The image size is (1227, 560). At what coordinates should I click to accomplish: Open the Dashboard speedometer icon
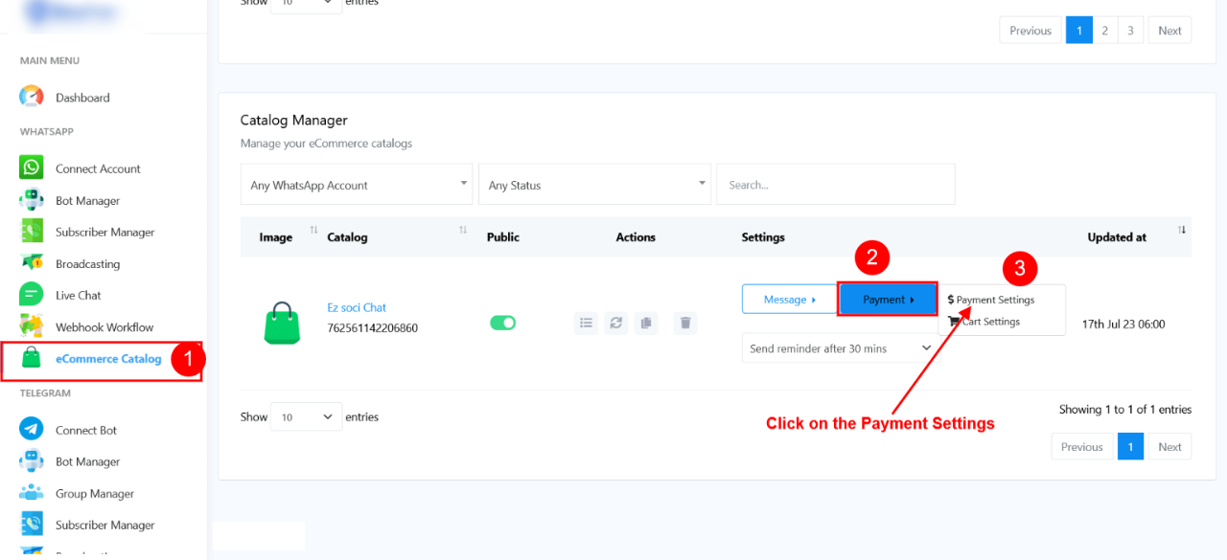32,97
